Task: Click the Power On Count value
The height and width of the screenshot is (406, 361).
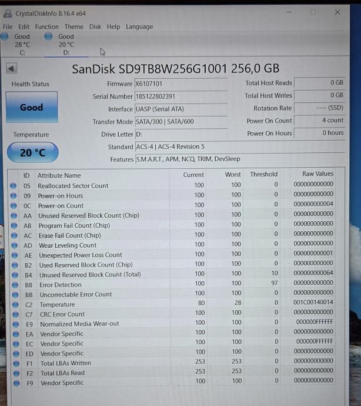Action: coord(320,120)
